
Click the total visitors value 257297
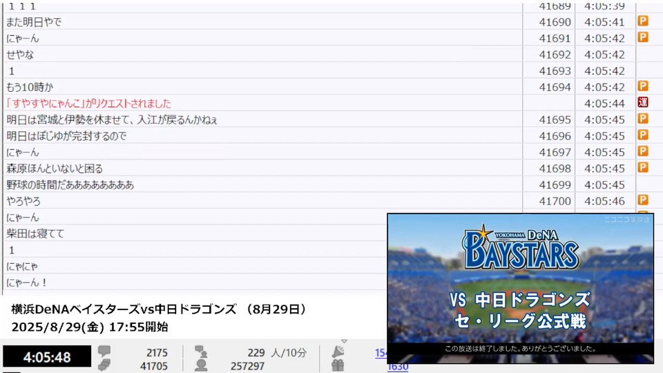coord(247,366)
